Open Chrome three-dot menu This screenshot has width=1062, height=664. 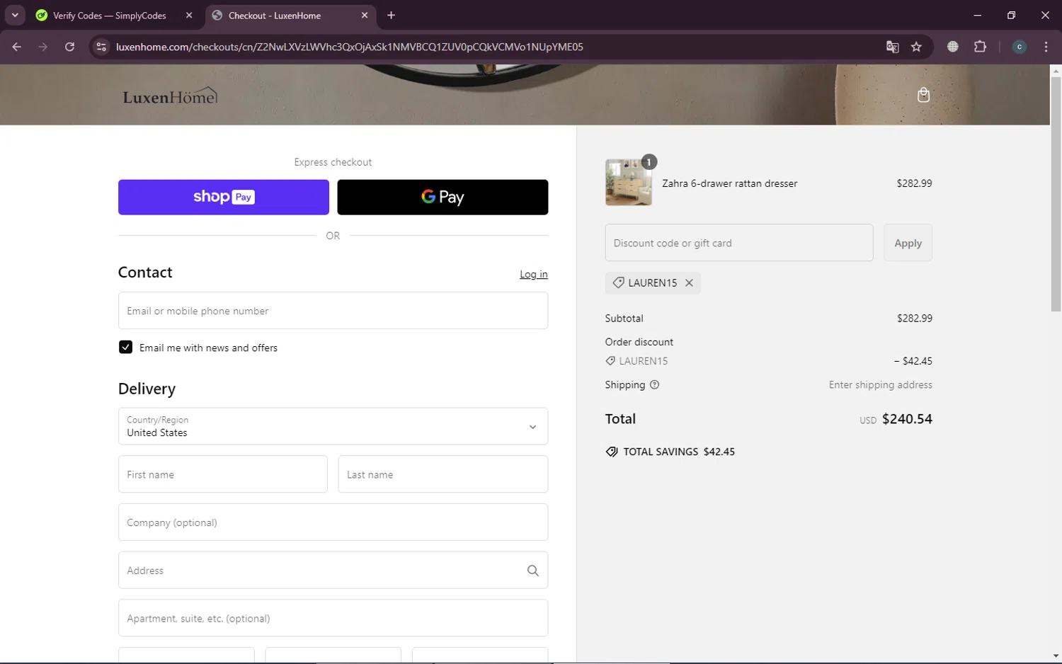(x=1046, y=47)
